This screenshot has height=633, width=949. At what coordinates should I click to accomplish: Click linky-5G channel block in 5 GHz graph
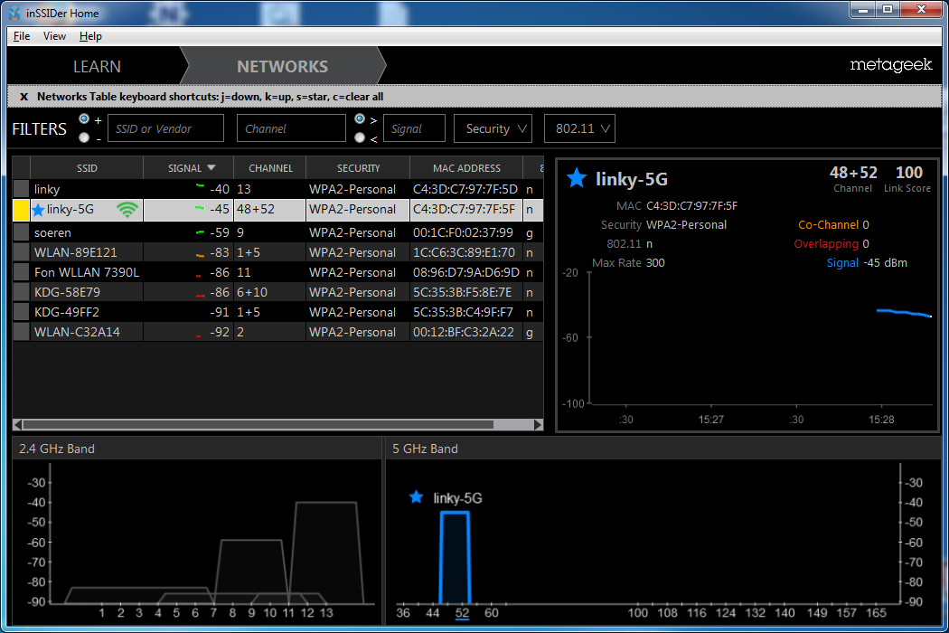[456, 557]
